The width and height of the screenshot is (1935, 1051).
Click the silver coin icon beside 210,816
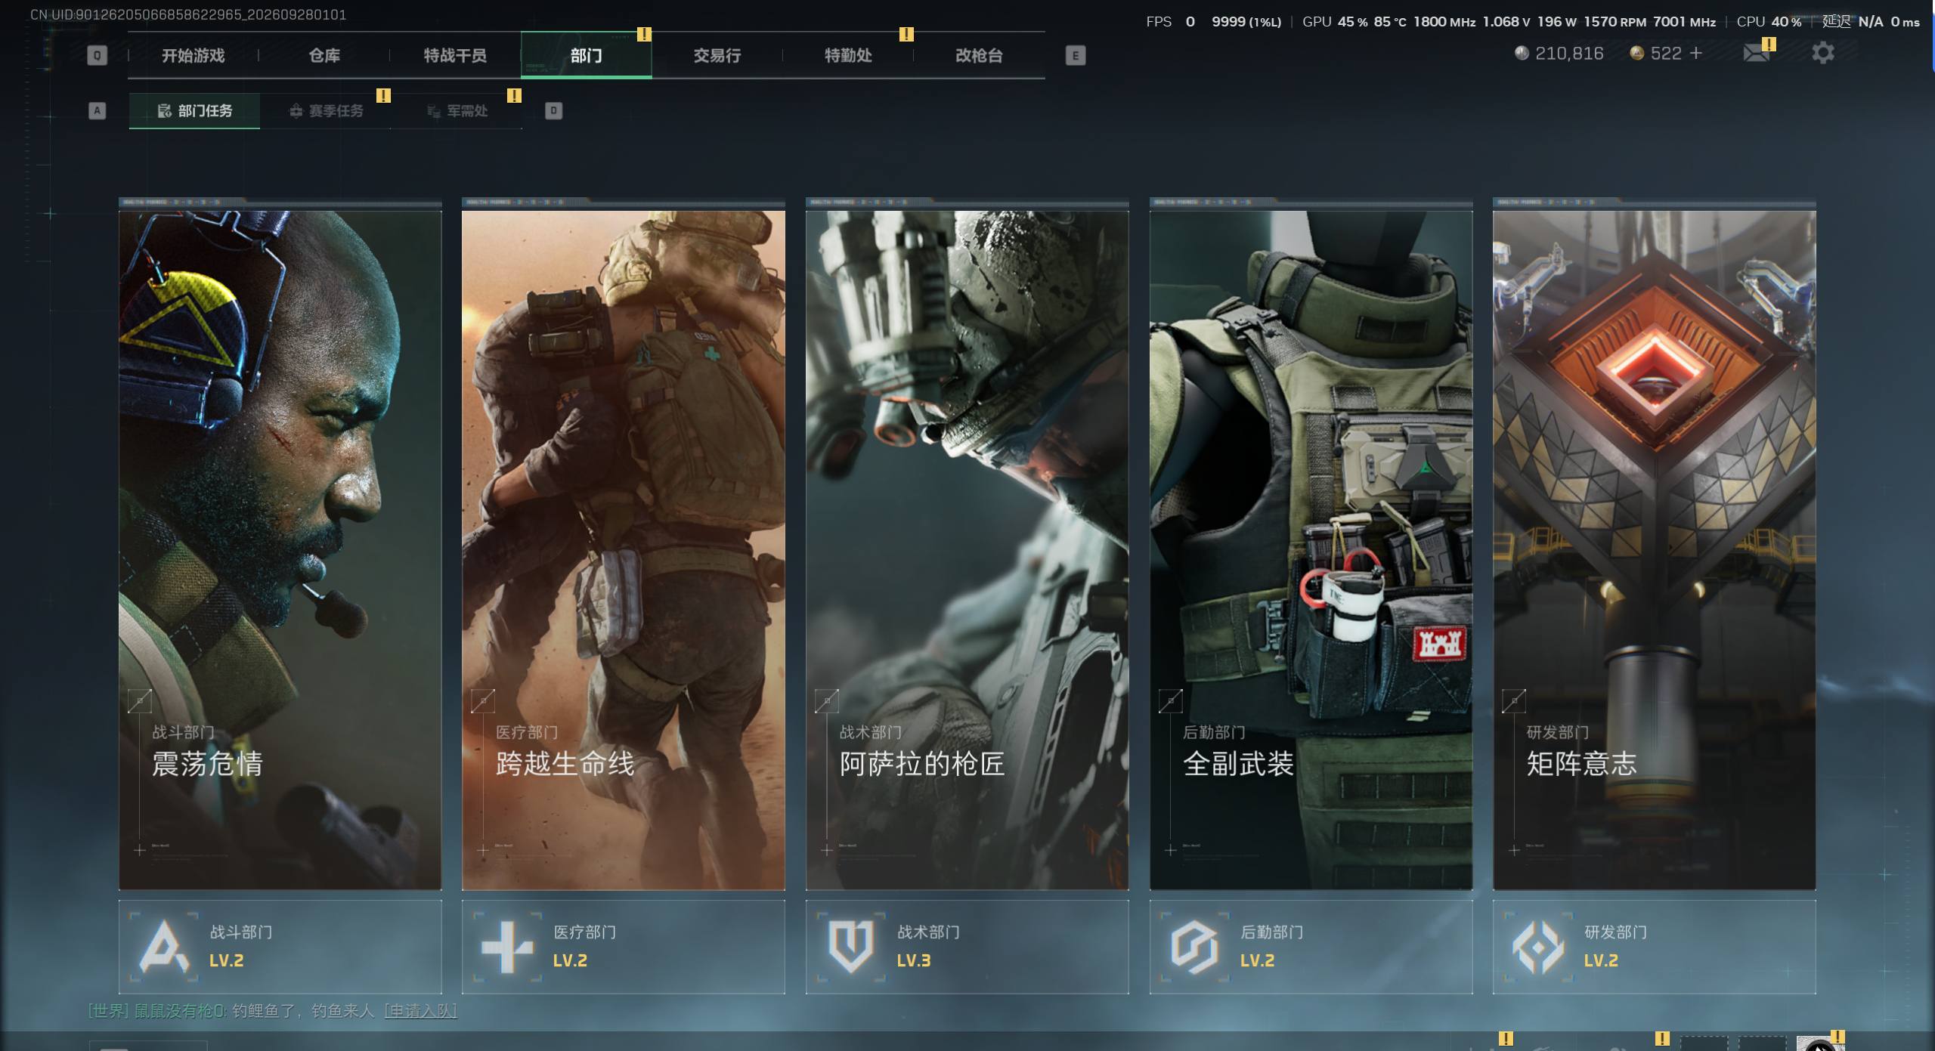1522,53
